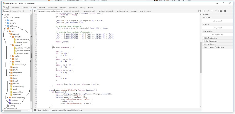Click the step into function icon
The height and width of the screenshot is (114, 235).
(212, 11)
